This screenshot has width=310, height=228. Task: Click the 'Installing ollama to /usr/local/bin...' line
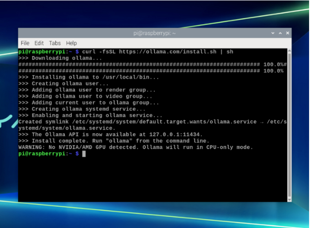[x=89, y=77]
